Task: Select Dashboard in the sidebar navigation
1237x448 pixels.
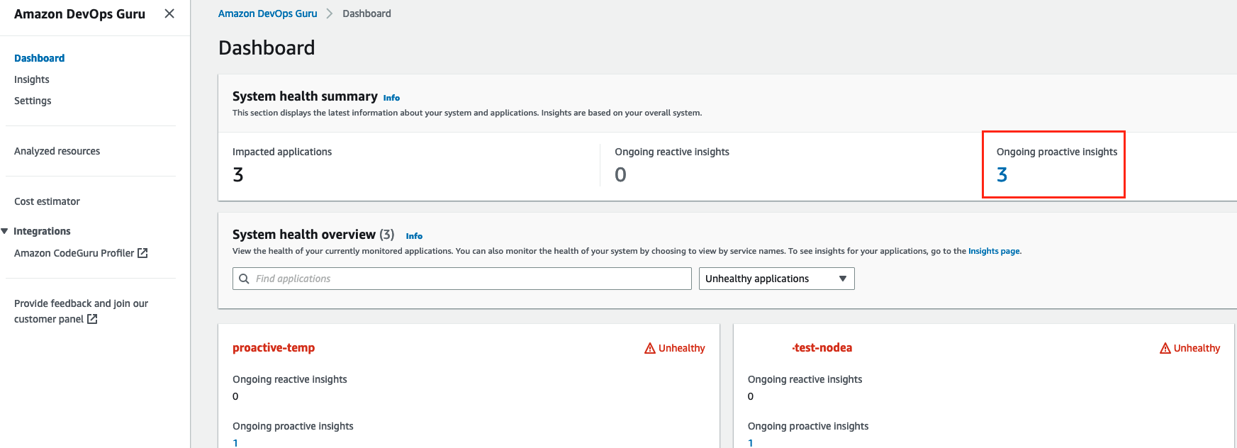Action: [39, 58]
